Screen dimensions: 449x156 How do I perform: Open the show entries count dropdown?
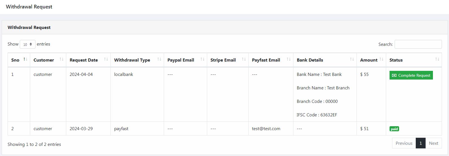pos(28,44)
